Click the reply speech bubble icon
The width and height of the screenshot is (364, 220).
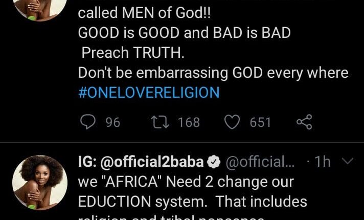[x=89, y=122]
